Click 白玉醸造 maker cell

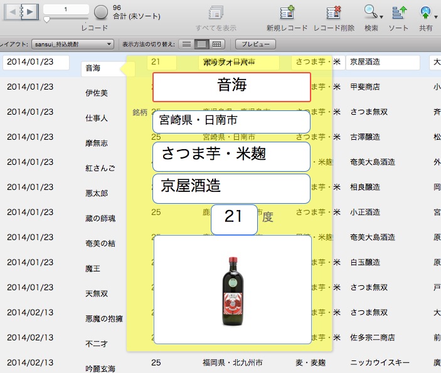[x=364, y=262]
